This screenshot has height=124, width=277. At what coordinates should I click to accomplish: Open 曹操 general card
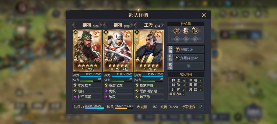pos(149,51)
